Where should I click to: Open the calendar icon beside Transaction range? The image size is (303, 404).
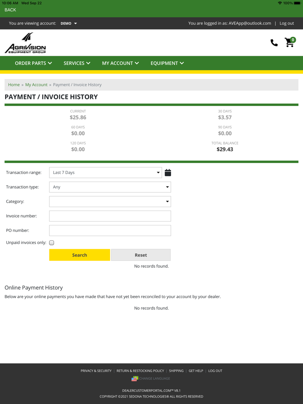(168, 172)
